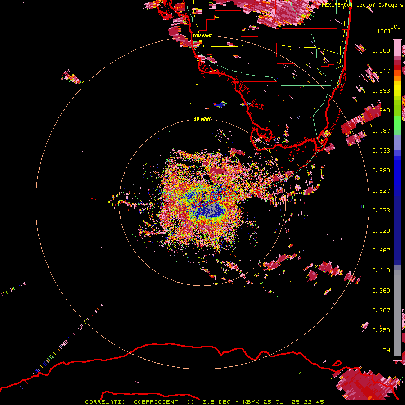Click the 0.680 value on color scale
The height and width of the screenshot is (405, 405).
coord(381,170)
